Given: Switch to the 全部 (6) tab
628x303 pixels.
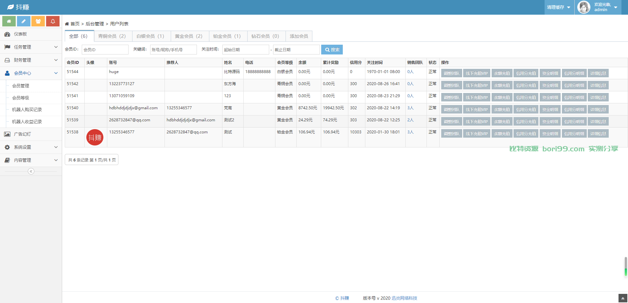Looking at the screenshot, I should 79,36.
